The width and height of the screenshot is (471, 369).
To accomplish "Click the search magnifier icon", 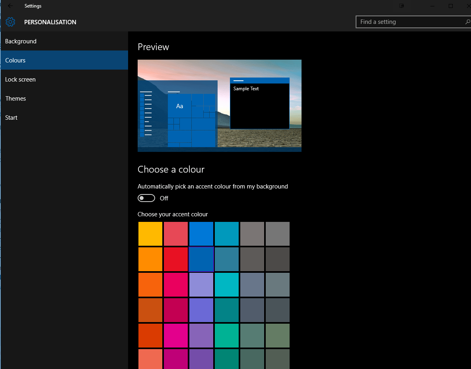I will tap(467, 22).
